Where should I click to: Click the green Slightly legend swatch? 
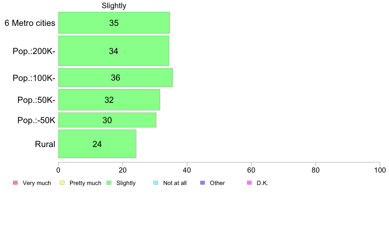[109, 183]
